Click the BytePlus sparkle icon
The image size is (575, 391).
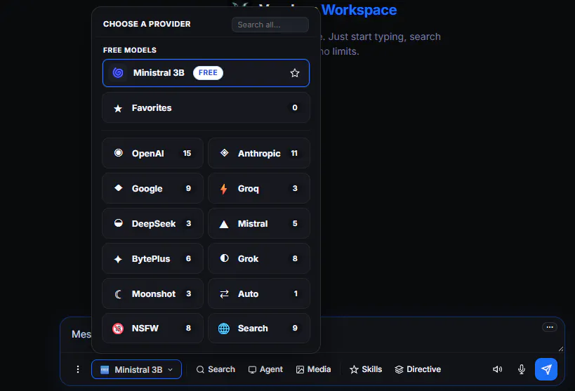(118, 259)
